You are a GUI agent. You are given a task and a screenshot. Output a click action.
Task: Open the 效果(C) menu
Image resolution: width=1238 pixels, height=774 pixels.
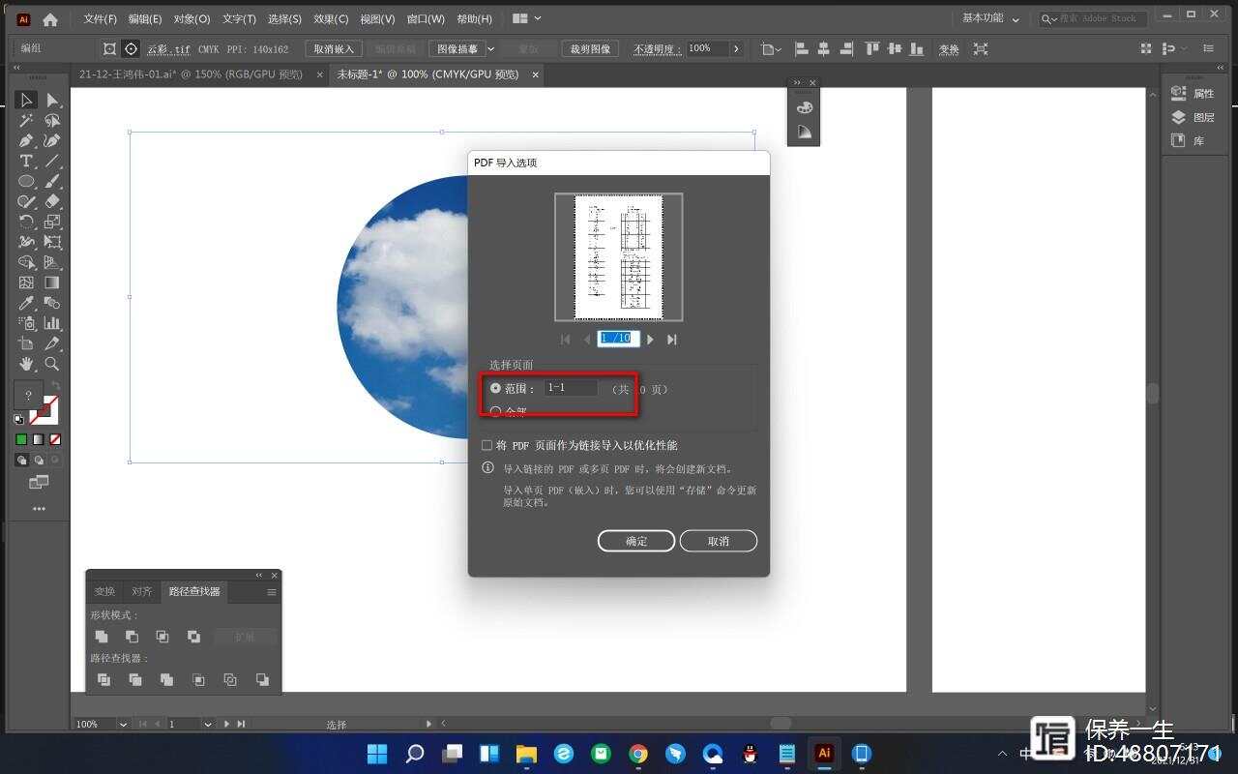[331, 18]
